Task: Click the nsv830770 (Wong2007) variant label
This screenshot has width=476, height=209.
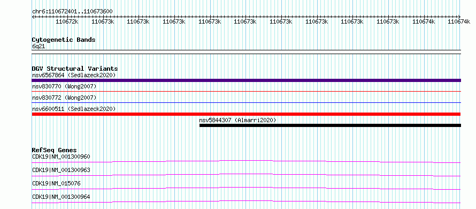Action: (64, 87)
